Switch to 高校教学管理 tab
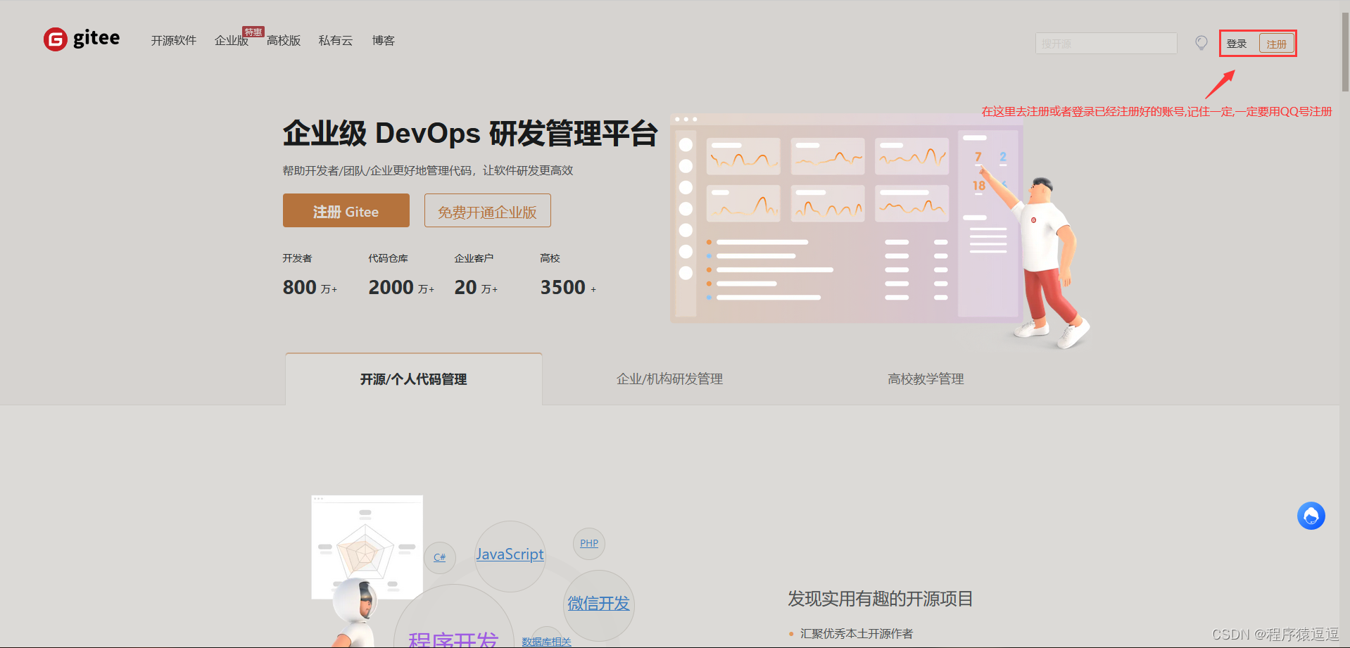The image size is (1350, 648). click(x=926, y=379)
